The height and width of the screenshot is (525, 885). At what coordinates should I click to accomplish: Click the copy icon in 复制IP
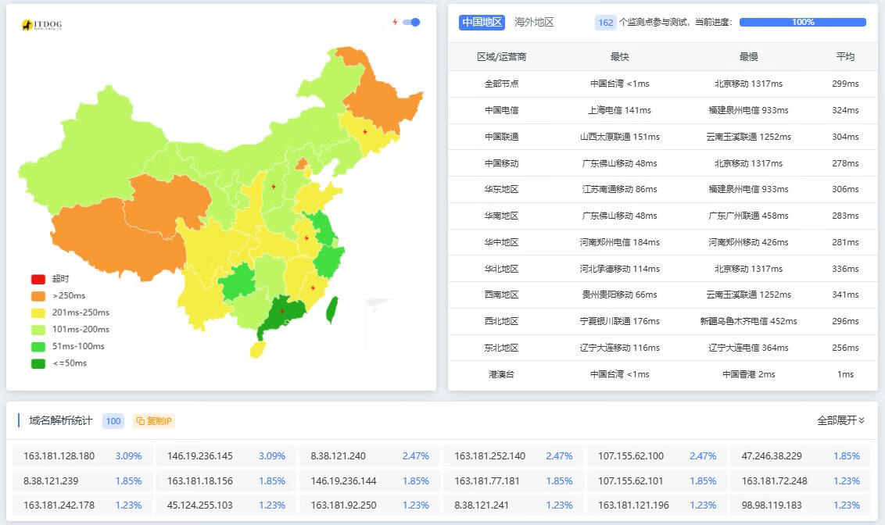click(x=141, y=421)
